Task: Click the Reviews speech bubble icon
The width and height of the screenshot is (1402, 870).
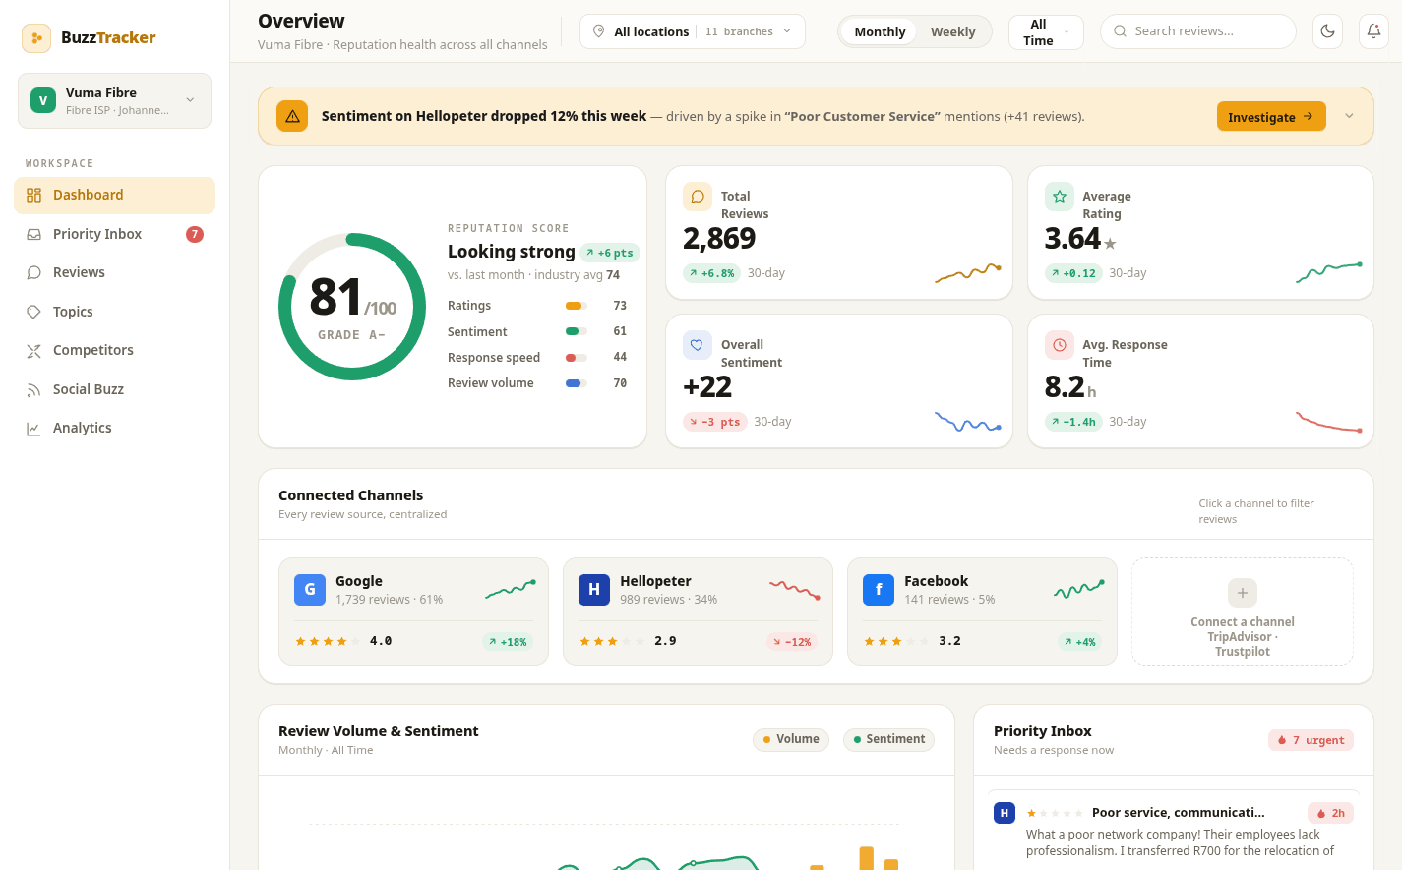Action: [33, 272]
